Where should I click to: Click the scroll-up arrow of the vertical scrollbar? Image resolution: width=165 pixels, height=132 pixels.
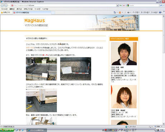point(164,16)
